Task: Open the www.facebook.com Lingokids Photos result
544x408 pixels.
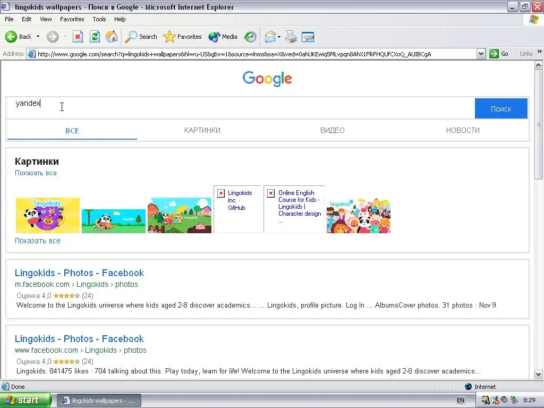Action: pyautogui.click(x=79, y=339)
